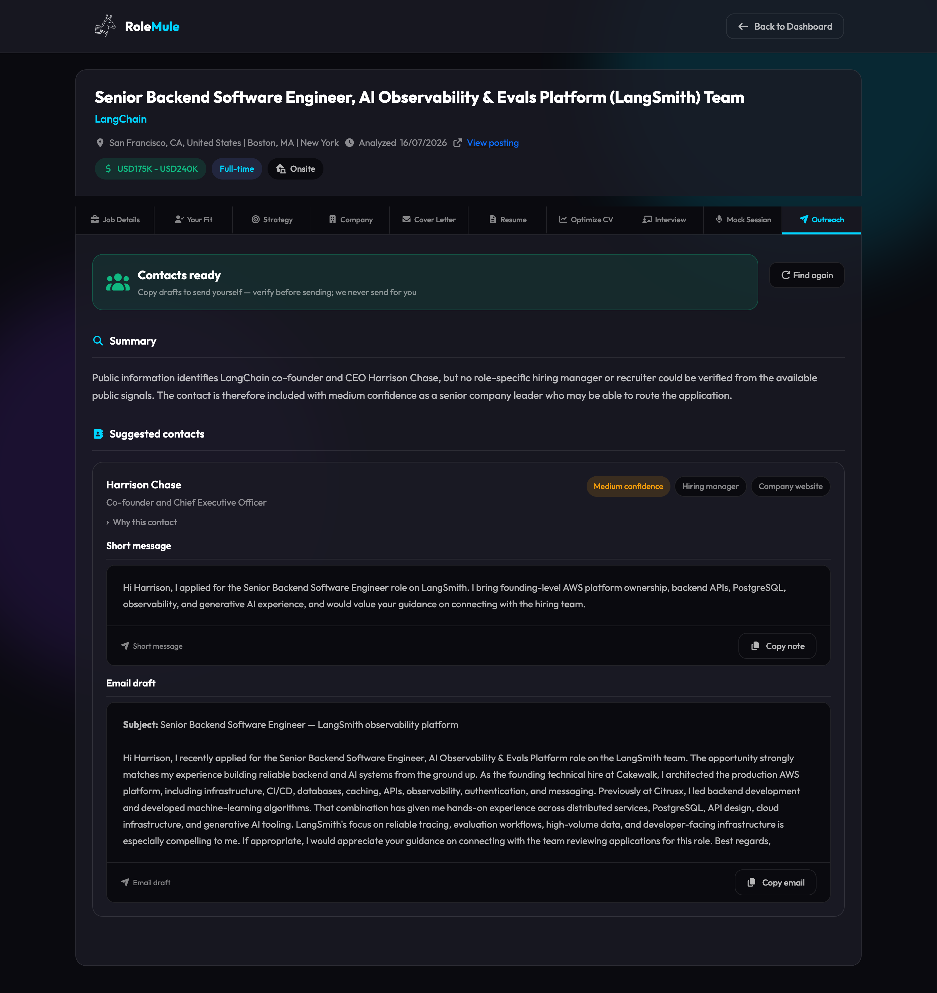
Task: Open the Job Details tab
Action: [115, 220]
